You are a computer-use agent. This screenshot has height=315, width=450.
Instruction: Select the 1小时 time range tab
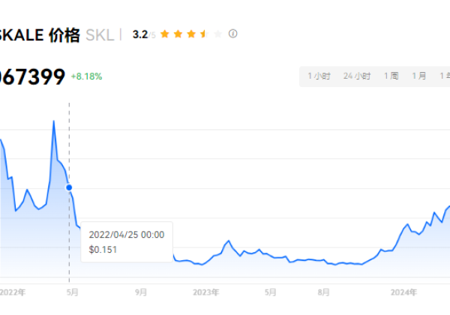tap(319, 76)
